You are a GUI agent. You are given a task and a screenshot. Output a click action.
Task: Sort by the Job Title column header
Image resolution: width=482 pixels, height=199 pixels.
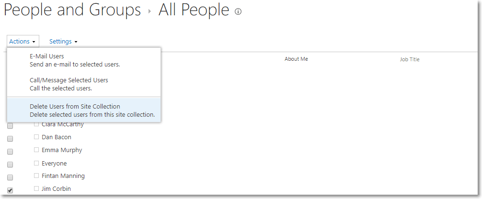pos(410,59)
